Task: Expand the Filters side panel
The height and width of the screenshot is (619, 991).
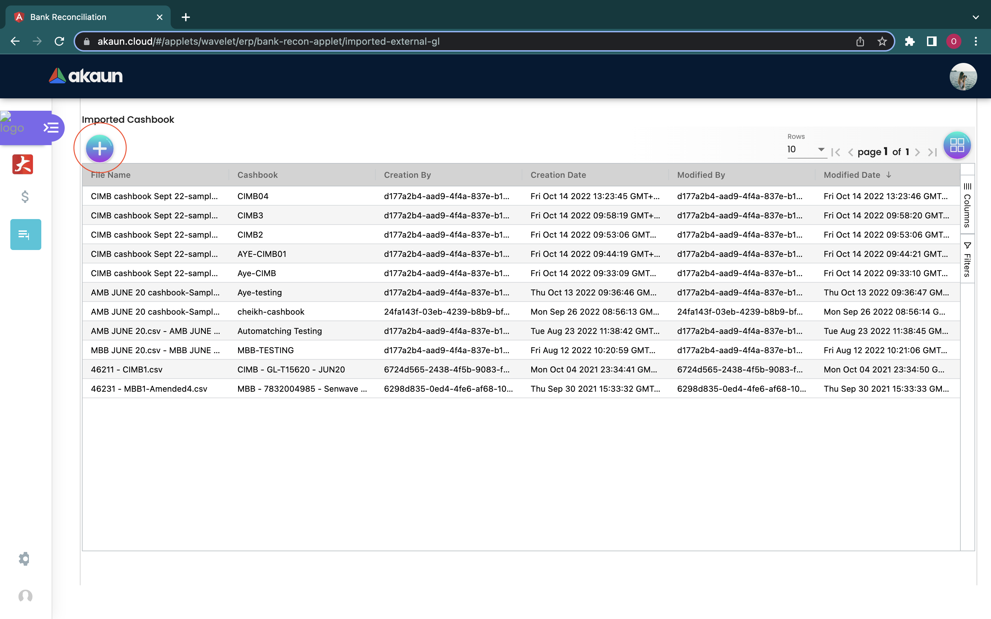Action: [x=967, y=259]
